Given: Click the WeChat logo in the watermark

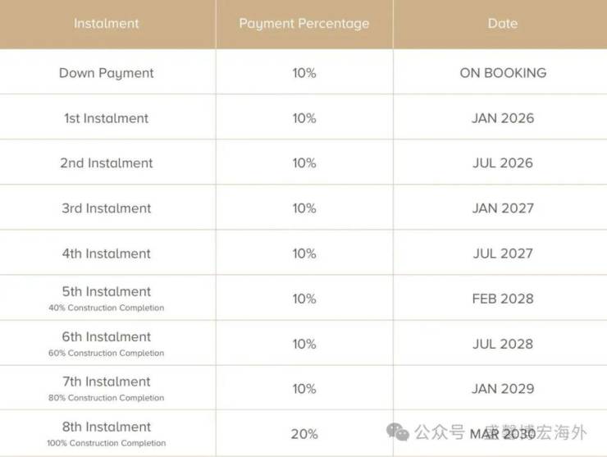Looking at the screenshot, I should point(399,432).
